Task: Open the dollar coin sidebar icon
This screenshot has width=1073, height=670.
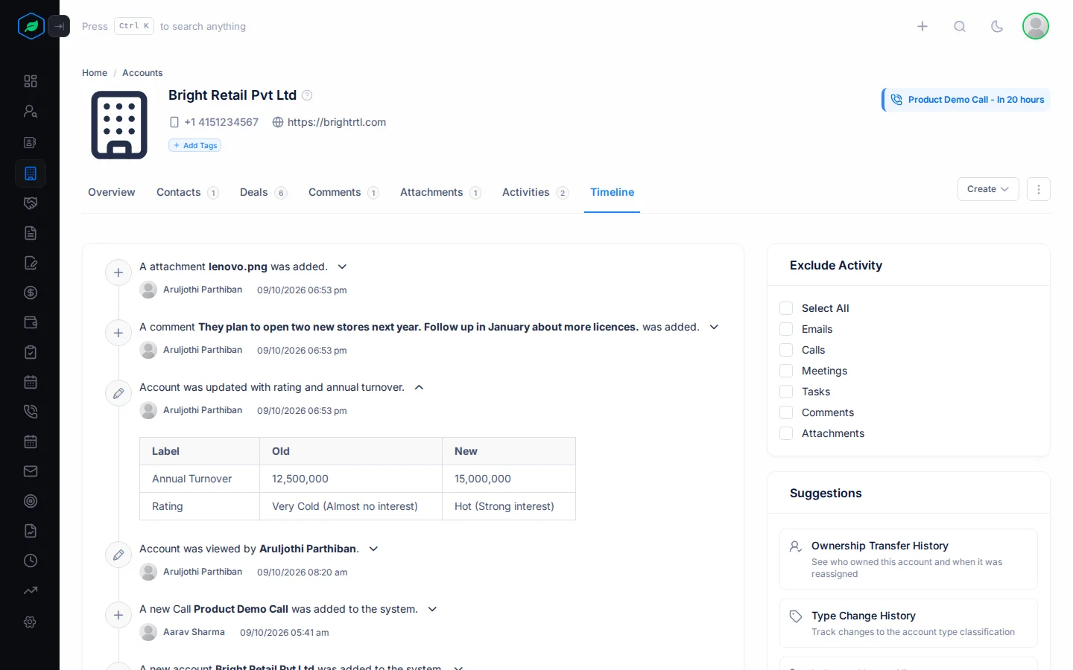Action: point(31,293)
